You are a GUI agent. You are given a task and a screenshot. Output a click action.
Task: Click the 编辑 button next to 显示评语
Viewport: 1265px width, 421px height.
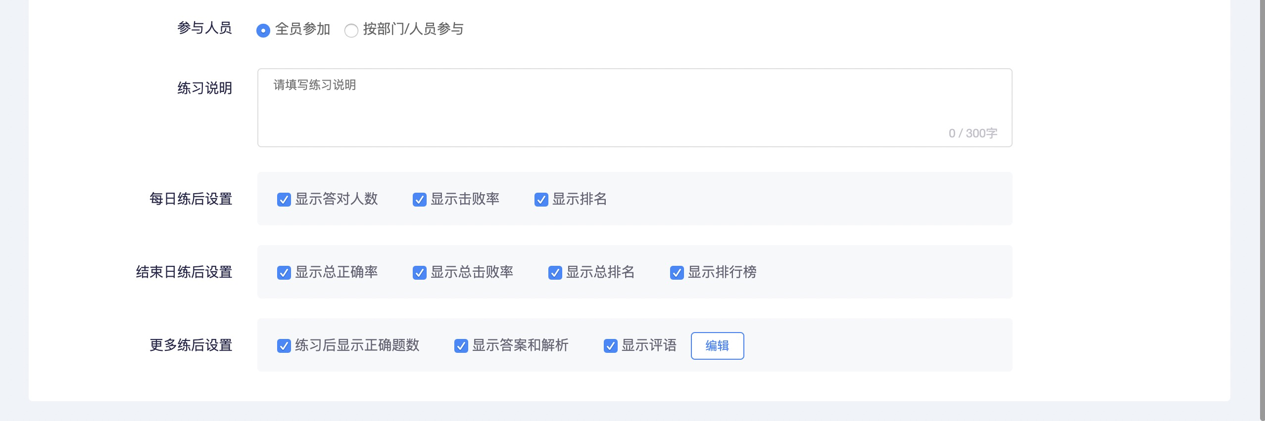tap(717, 346)
